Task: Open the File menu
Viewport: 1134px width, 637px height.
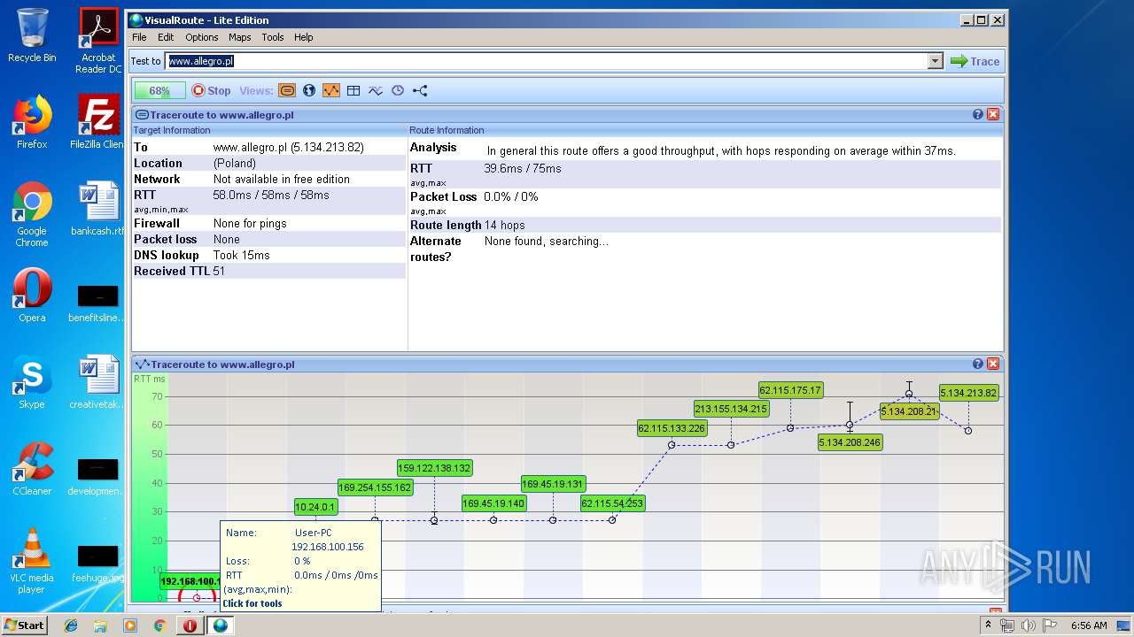Action: (x=139, y=37)
